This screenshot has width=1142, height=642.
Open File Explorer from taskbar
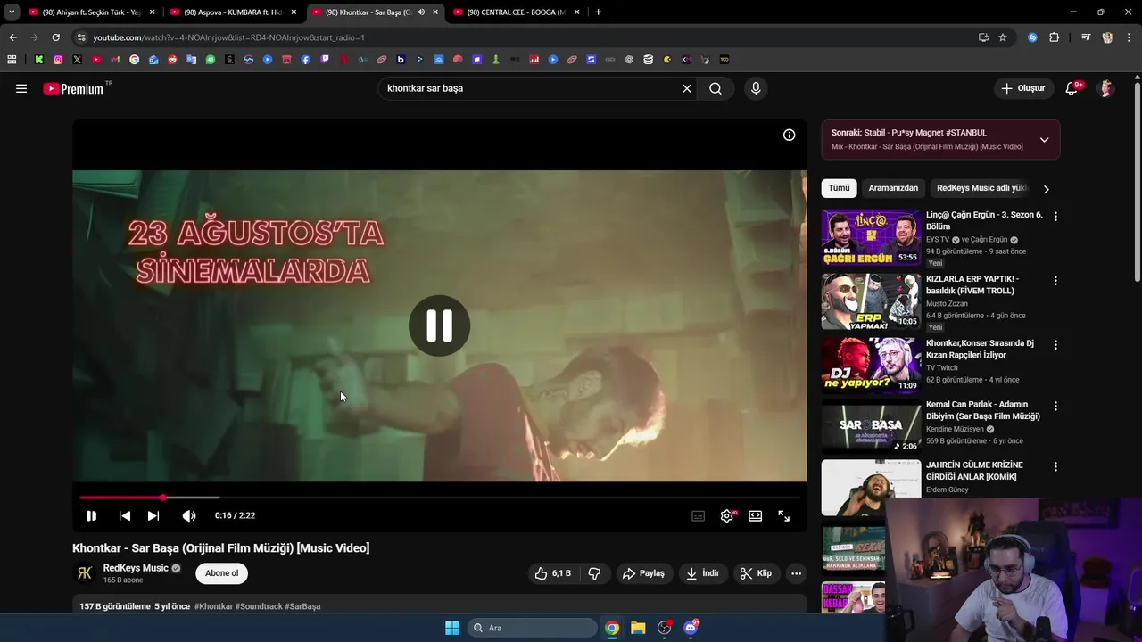(638, 628)
